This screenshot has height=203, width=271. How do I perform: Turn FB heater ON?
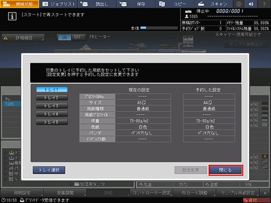coord(64,37)
